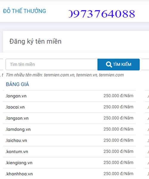
Task: Select the .khanhhoa.vn domain row
Action: [69, 174]
